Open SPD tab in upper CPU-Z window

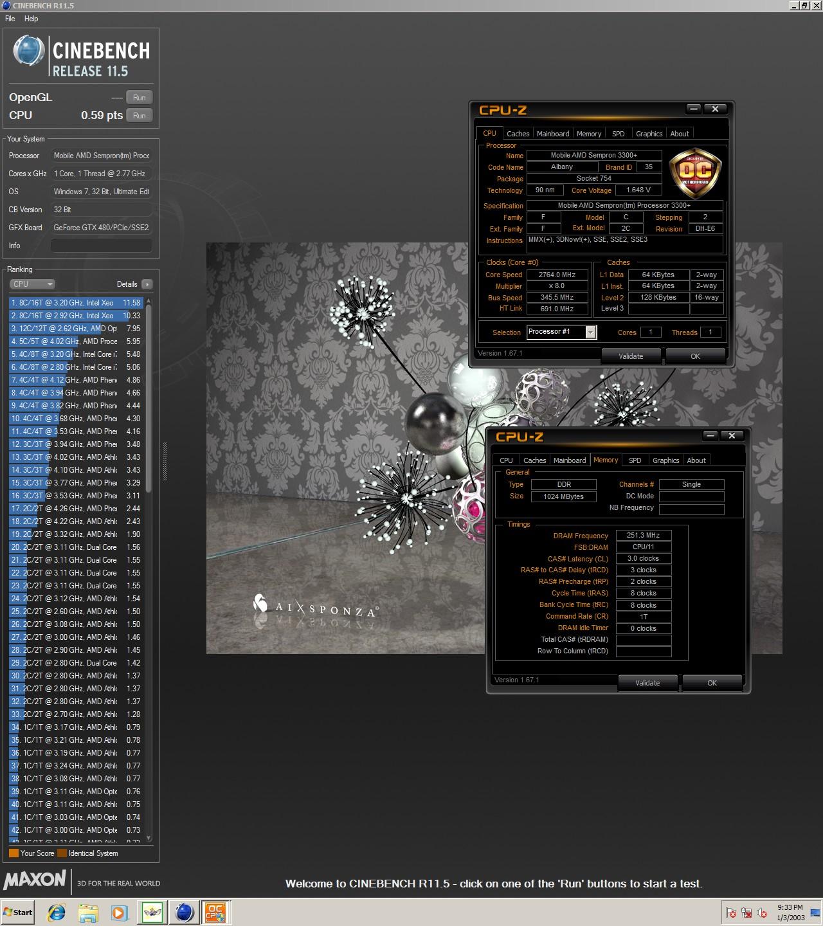618,134
